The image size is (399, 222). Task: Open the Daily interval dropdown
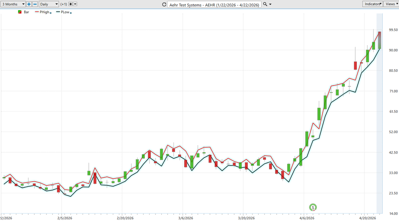click(x=49, y=4)
